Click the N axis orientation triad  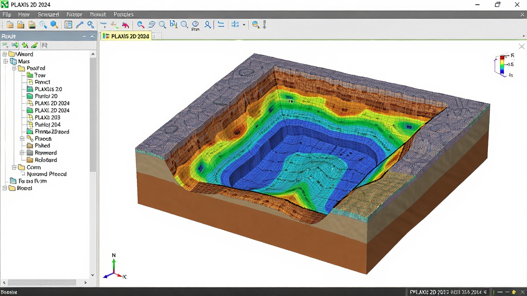tap(115, 267)
